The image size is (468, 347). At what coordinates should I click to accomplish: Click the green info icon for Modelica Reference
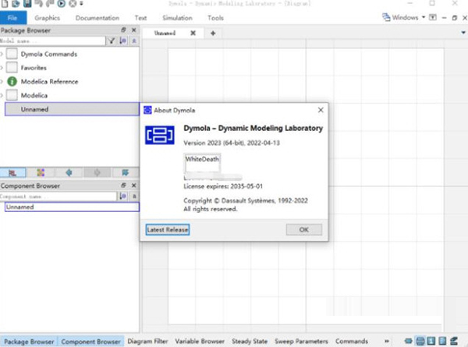tap(12, 81)
